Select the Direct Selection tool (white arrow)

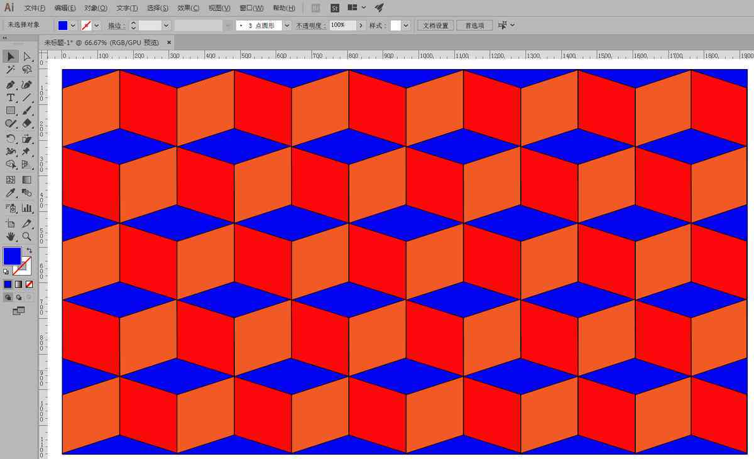pos(27,57)
